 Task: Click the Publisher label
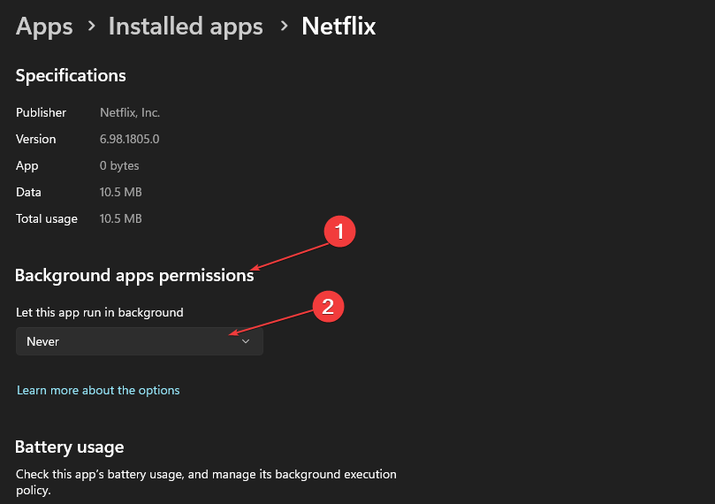(41, 112)
